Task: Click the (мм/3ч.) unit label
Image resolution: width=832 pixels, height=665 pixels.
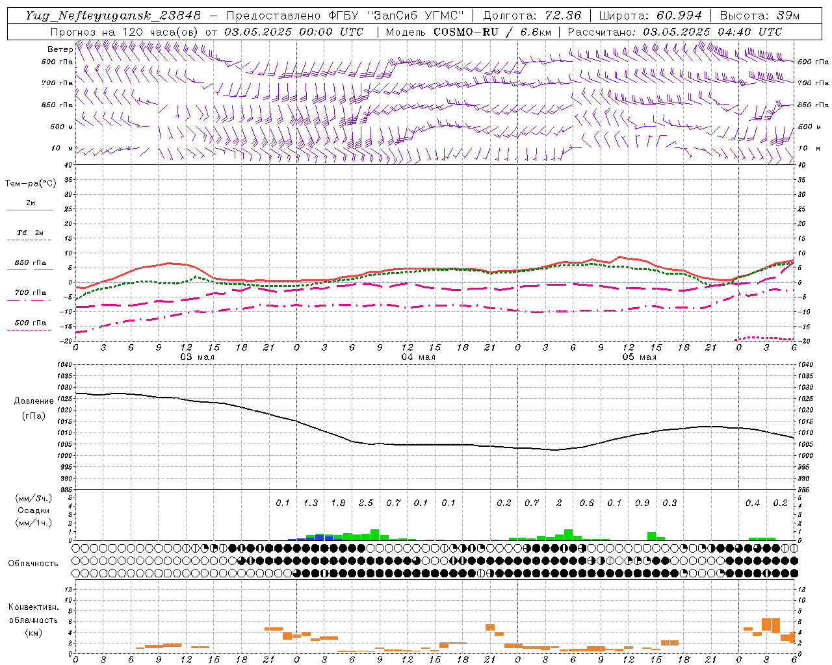Action: 34,498
